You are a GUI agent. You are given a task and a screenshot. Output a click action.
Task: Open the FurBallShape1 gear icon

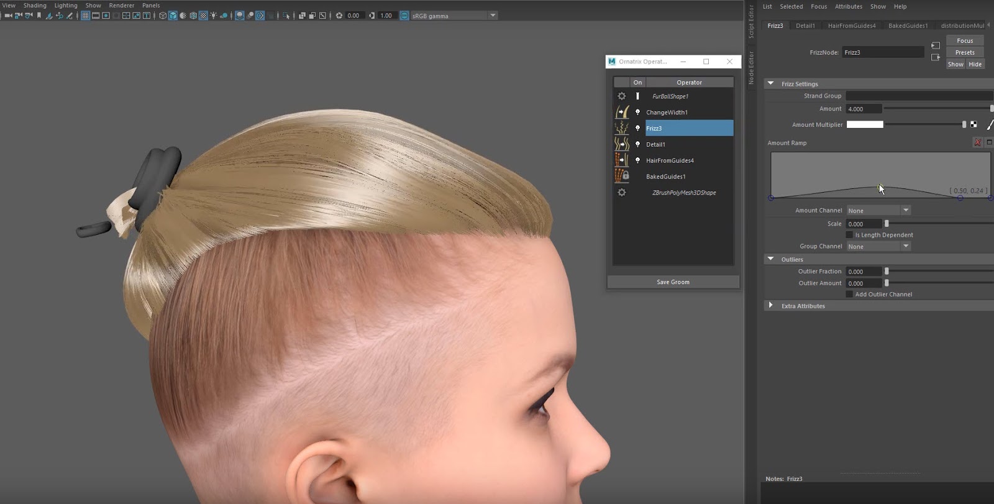click(x=621, y=96)
